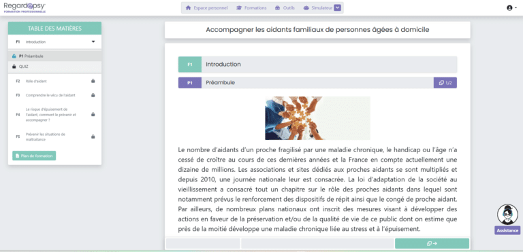Open the Simulateur menu item
The width and height of the screenshot is (523, 252).
pyautogui.click(x=318, y=8)
